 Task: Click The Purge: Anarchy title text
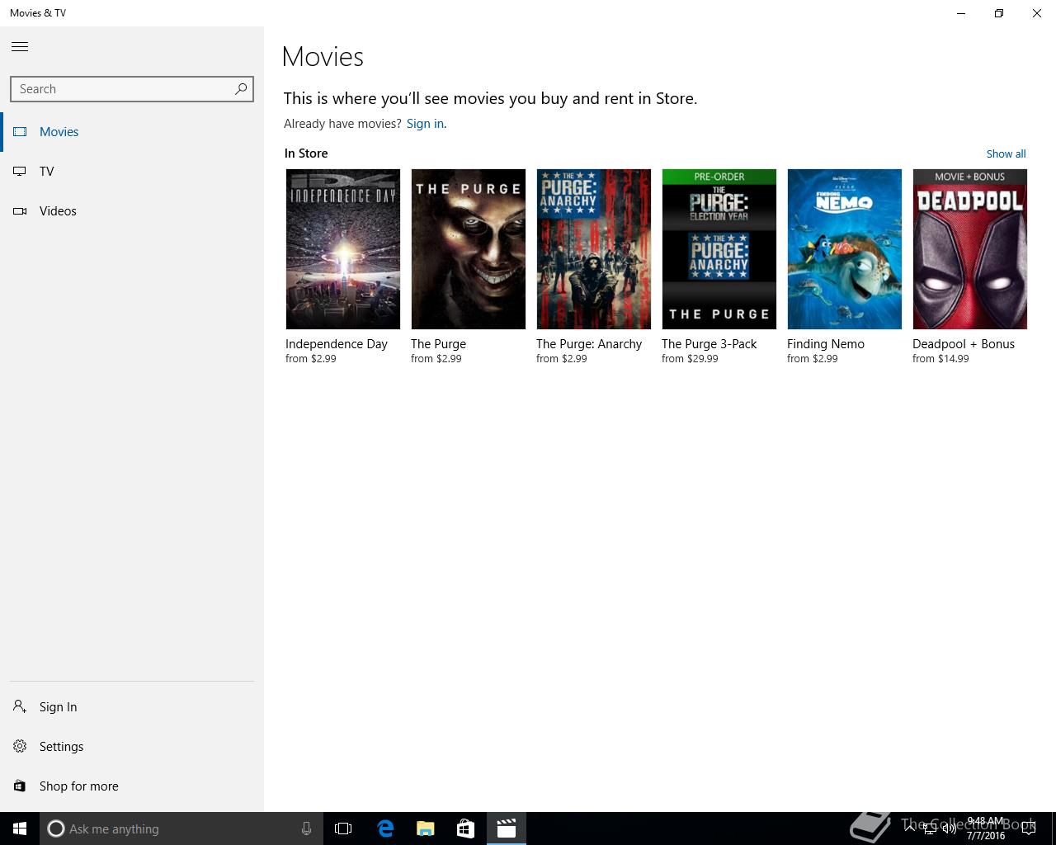589,344
